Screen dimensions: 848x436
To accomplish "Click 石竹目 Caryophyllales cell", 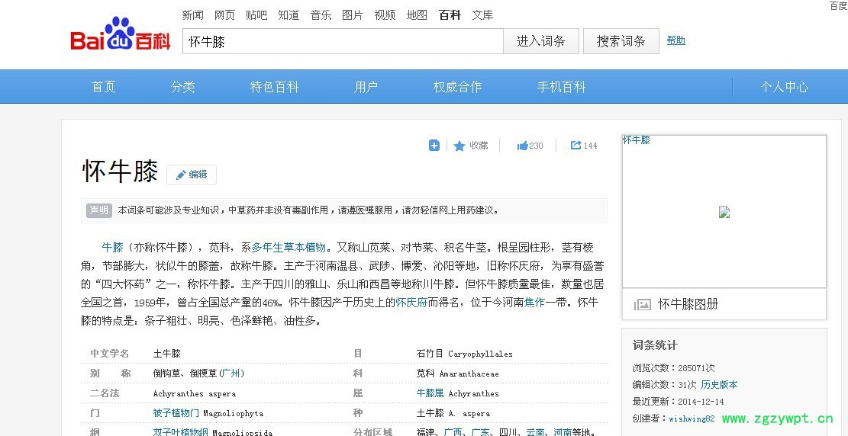I will click(x=465, y=354).
